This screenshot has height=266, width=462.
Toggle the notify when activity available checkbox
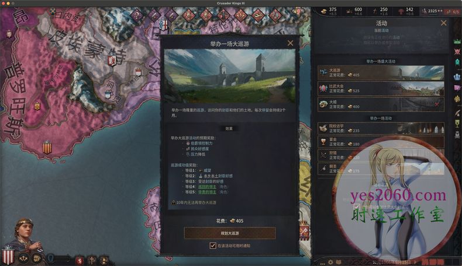click(x=213, y=246)
